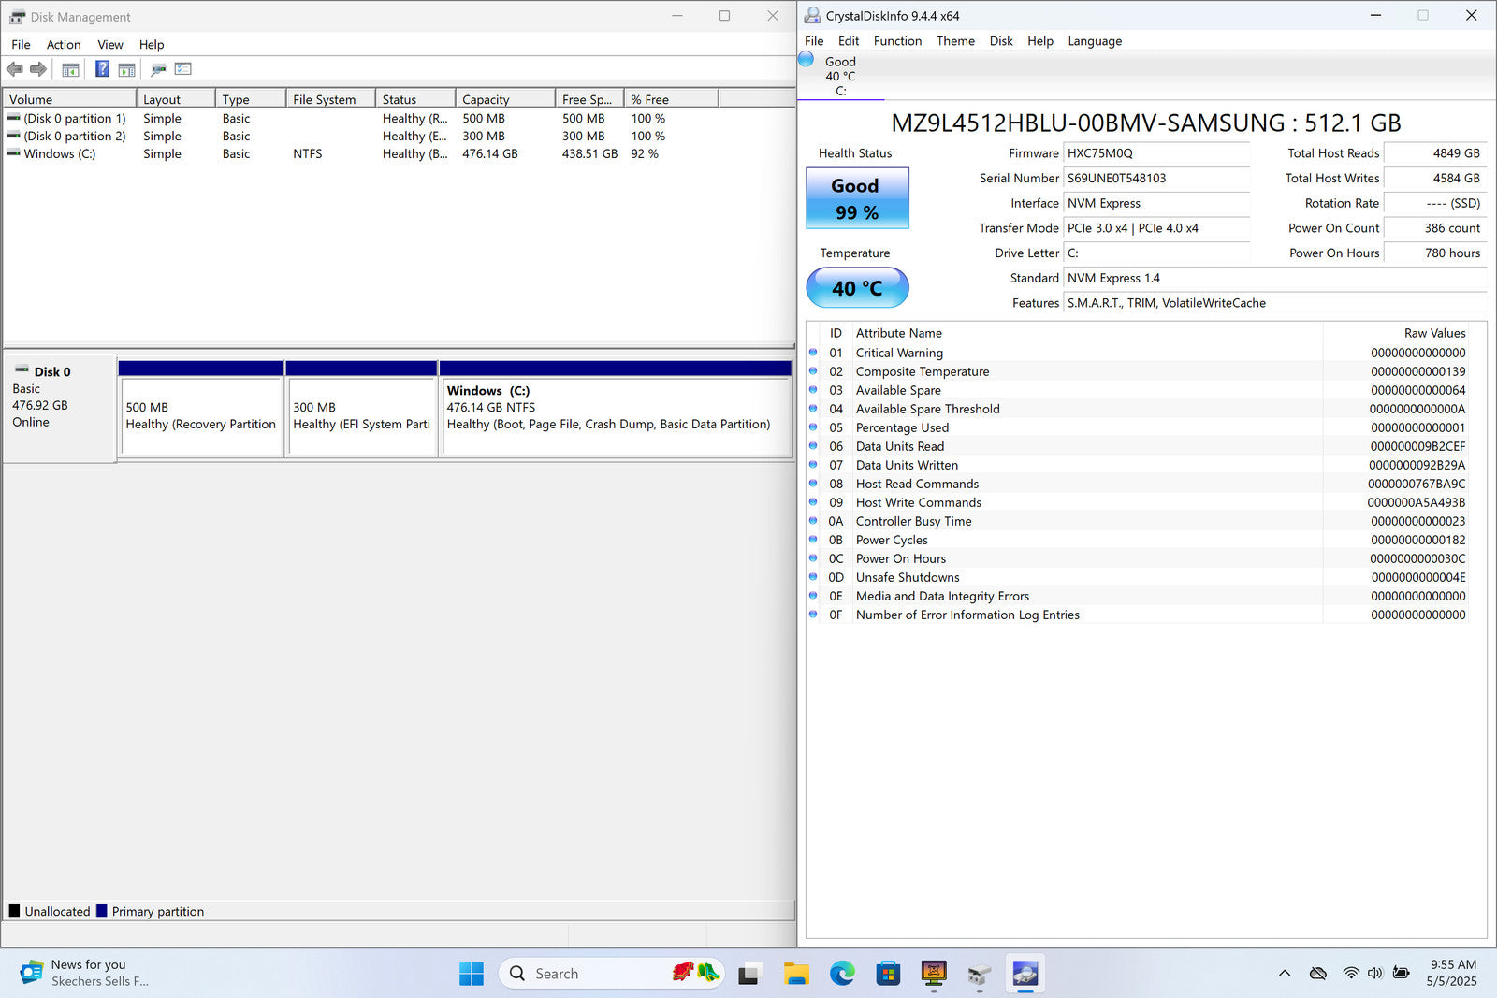Viewport: 1497px width, 998px height.
Task: Open Help via the blue question mark icon
Action: click(102, 69)
